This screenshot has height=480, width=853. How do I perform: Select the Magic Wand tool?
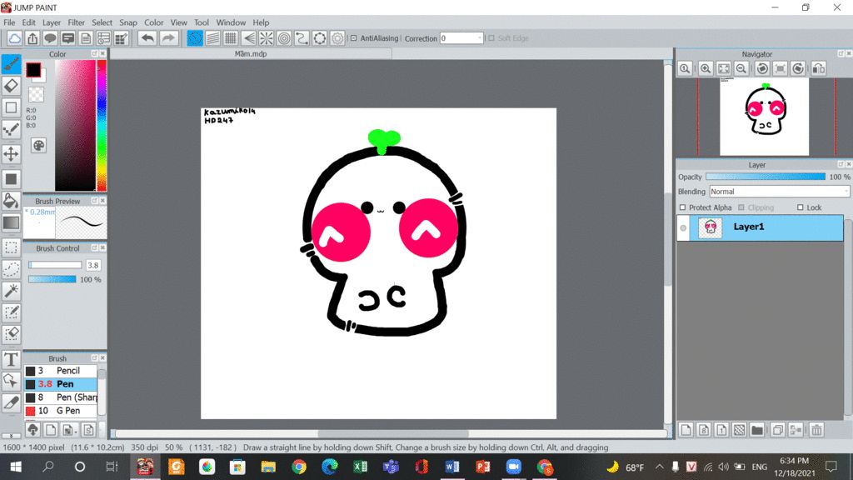[x=11, y=291]
